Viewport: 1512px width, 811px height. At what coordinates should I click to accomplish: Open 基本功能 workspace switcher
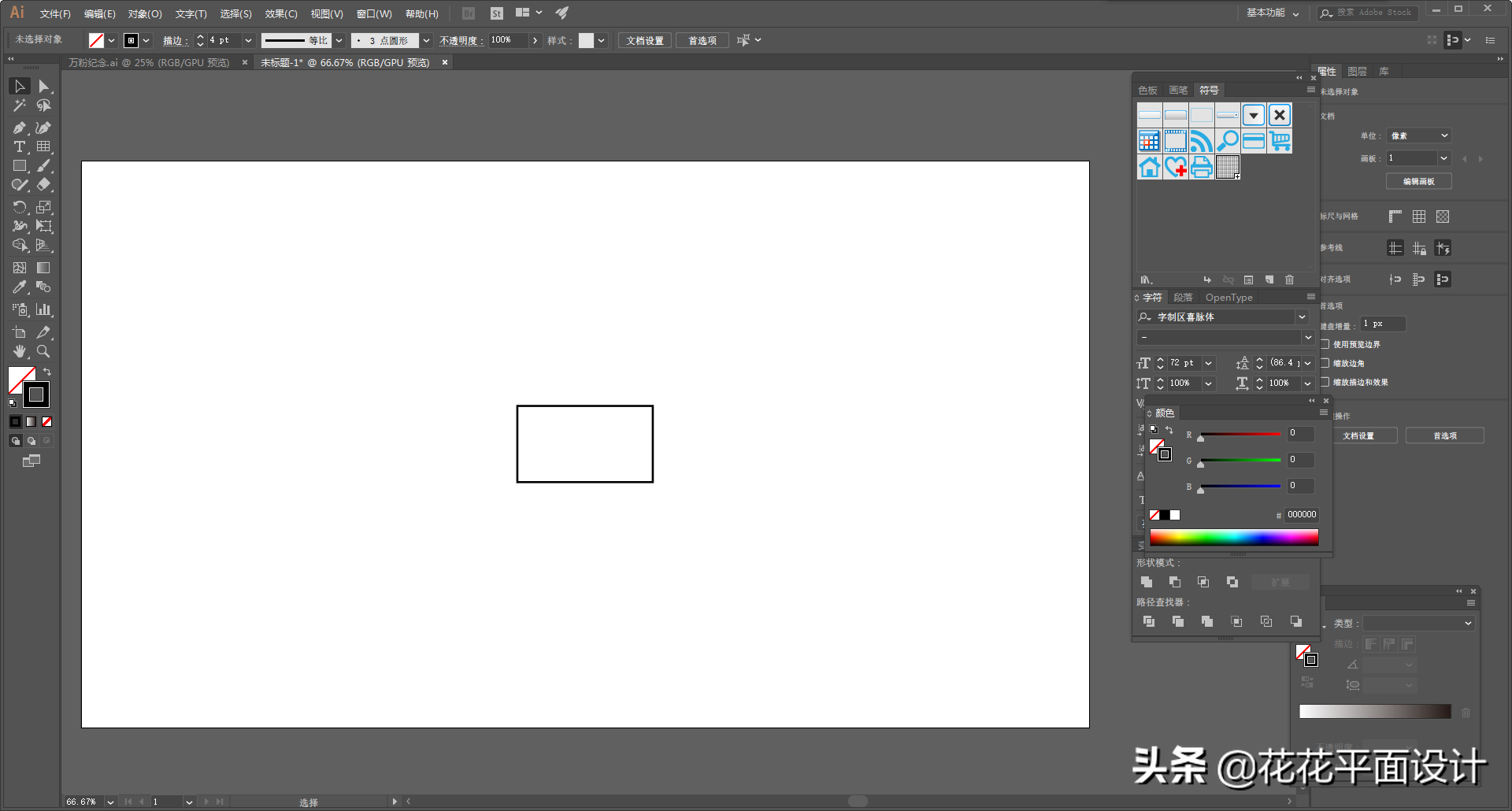pyautogui.click(x=1273, y=13)
